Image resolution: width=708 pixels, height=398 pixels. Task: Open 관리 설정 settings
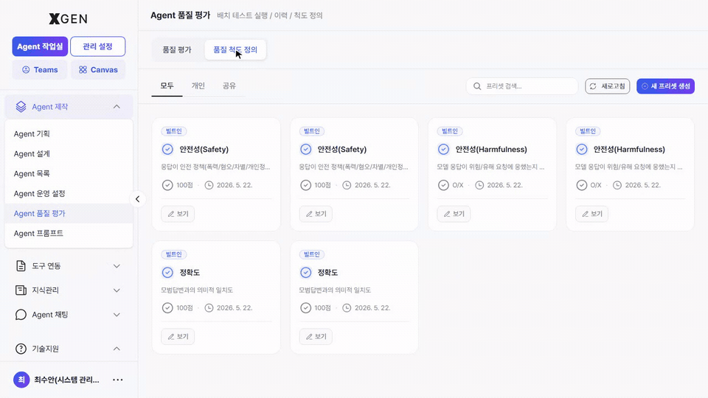pyautogui.click(x=97, y=46)
